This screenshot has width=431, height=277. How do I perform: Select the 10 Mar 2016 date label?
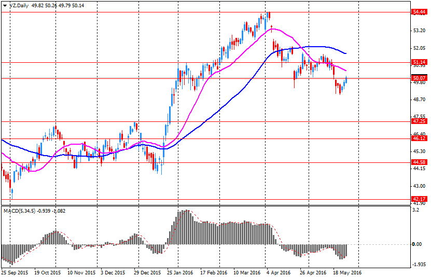click(x=247, y=273)
